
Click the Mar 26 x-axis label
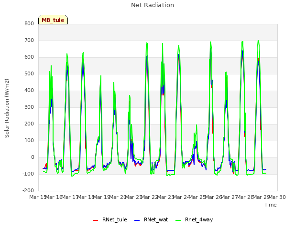coord(213,197)
